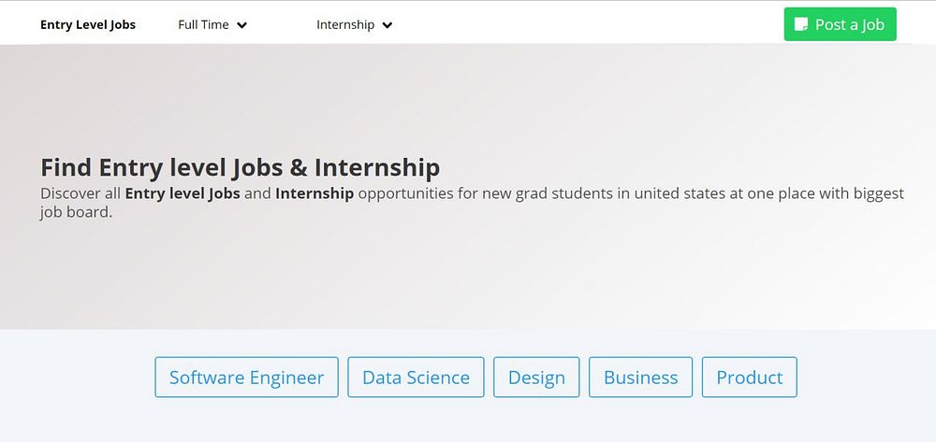Select the Software Engineer category

pos(246,378)
